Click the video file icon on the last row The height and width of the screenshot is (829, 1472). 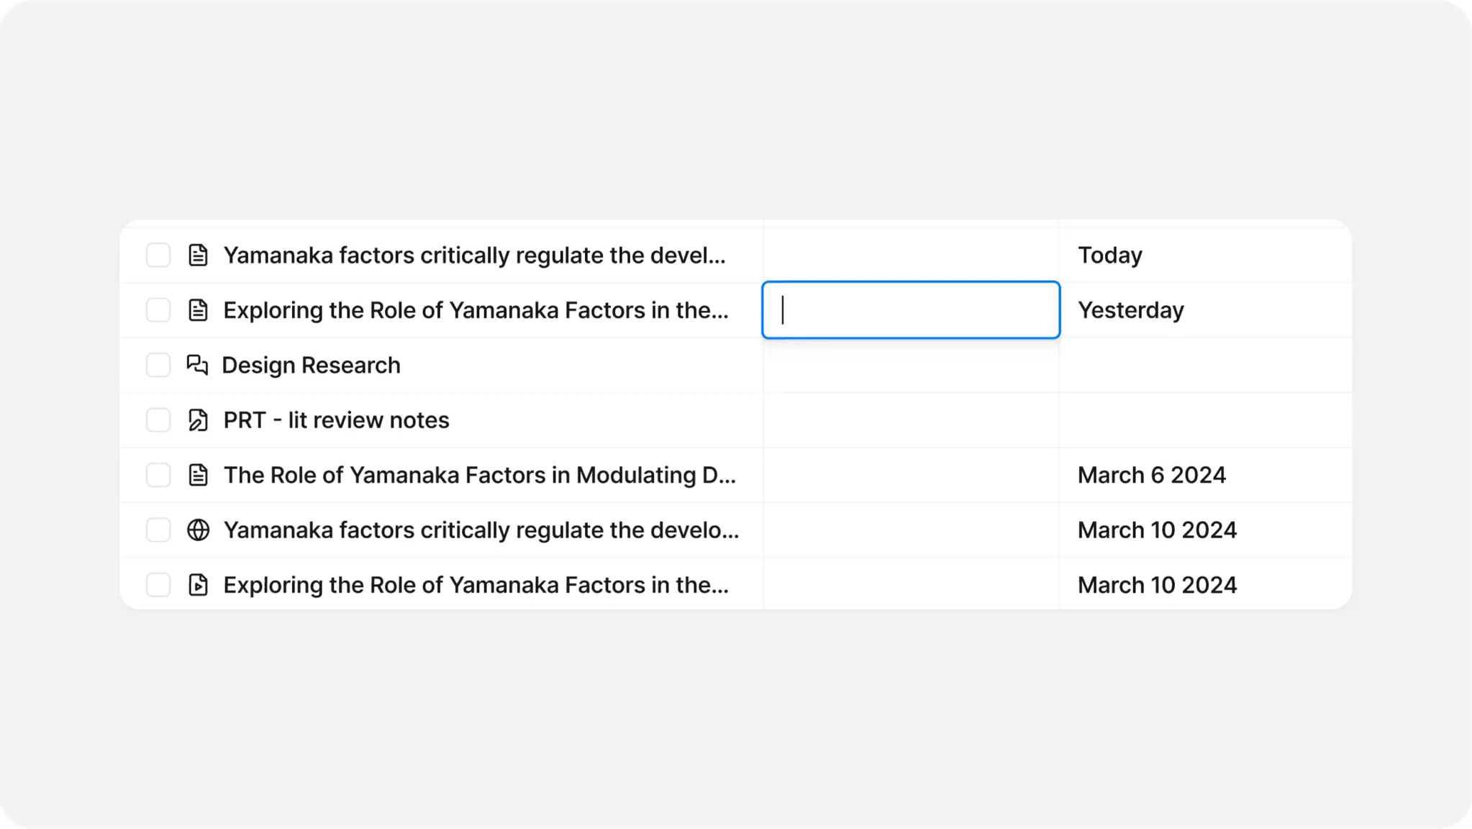click(x=199, y=584)
